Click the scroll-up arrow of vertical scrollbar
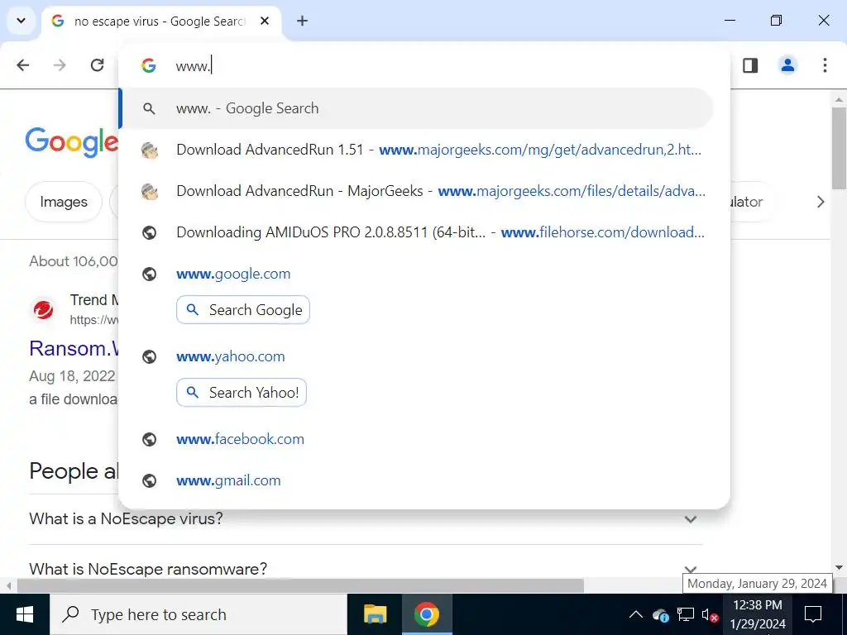The height and width of the screenshot is (635, 847). pyautogui.click(x=839, y=99)
